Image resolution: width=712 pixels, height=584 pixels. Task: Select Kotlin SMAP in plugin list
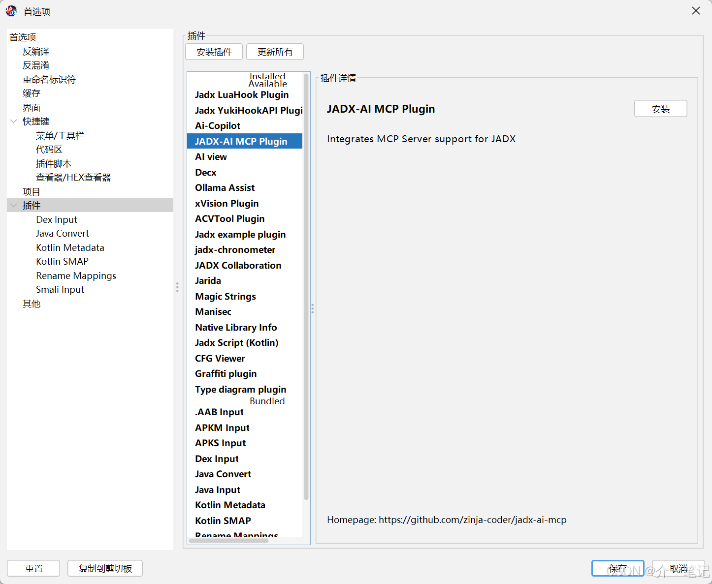pyautogui.click(x=245, y=521)
